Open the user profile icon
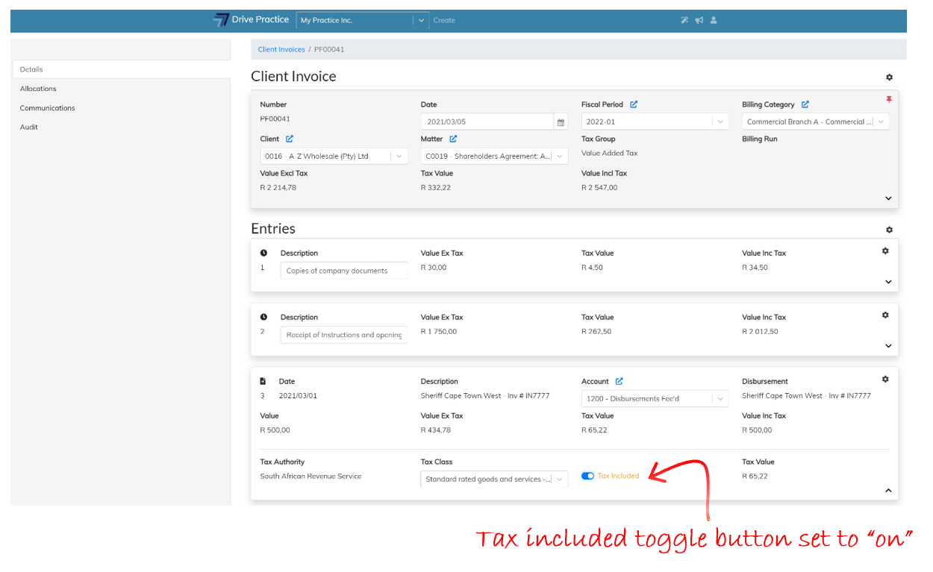Screen dimensions: 933x572 click(x=714, y=20)
